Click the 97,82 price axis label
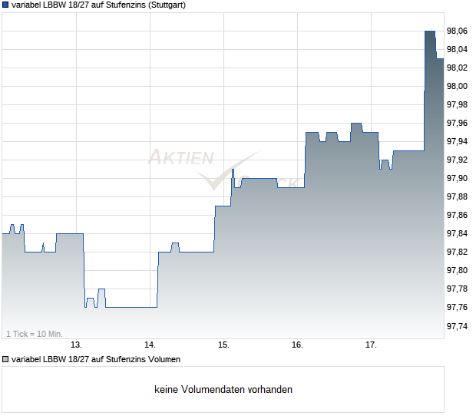The height and width of the screenshot is (419, 476). tap(457, 252)
